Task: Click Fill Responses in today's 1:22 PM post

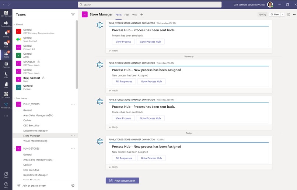Action: (x=124, y=158)
